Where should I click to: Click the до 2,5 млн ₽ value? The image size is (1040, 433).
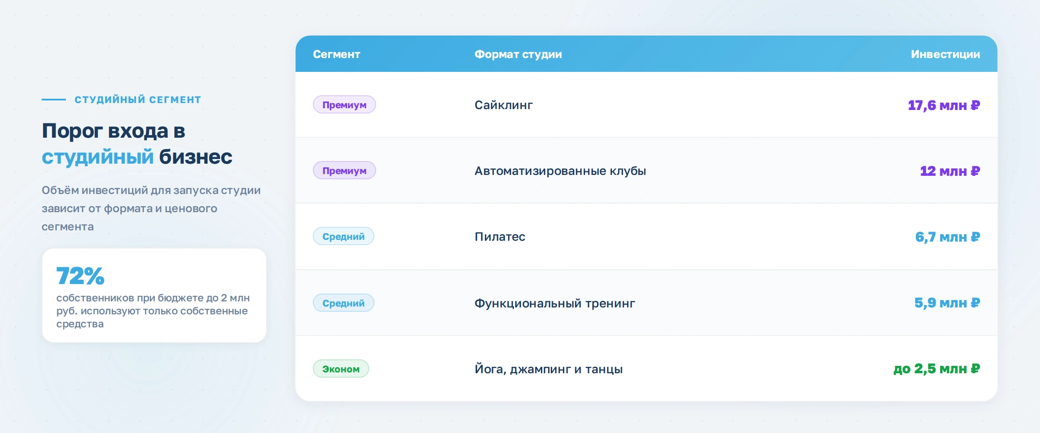[936, 369]
